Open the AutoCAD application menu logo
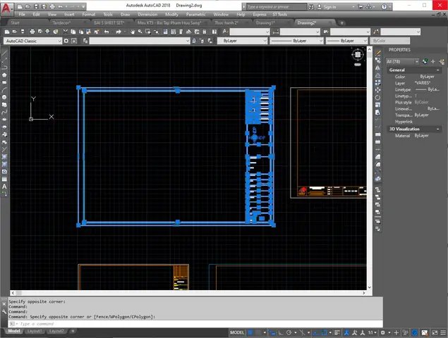This screenshot has width=448, height=338. click(6, 8)
